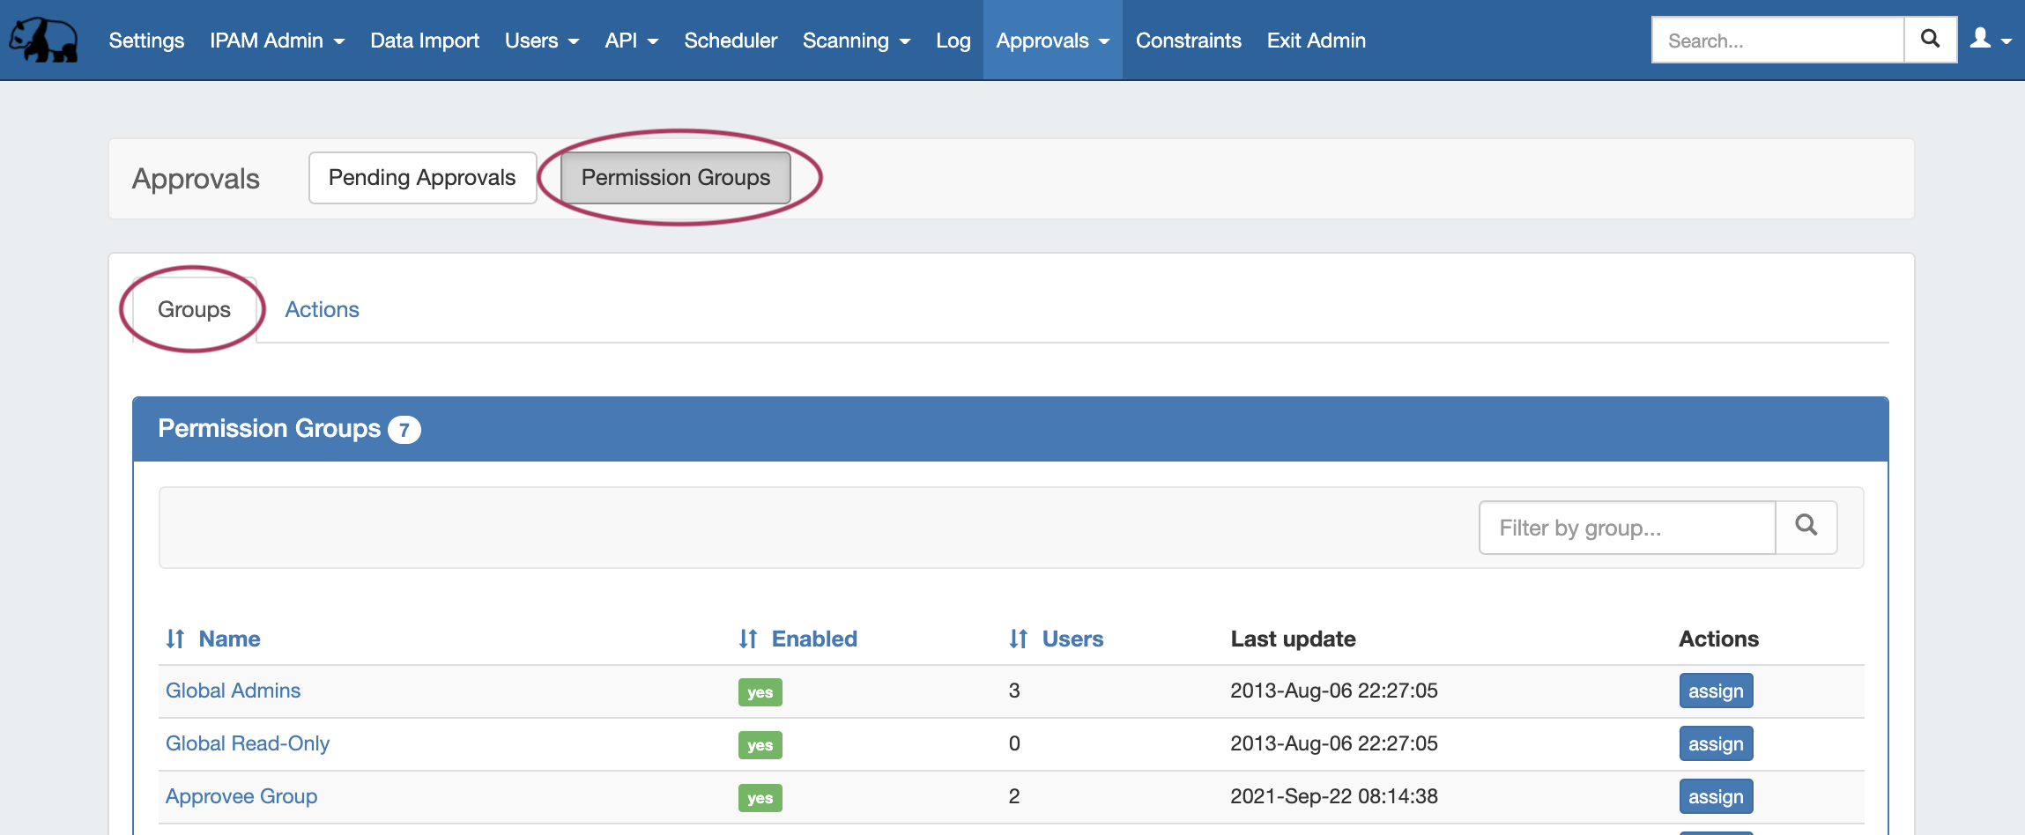The image size is (2025, 835).
Task: Click the Pending Approvals button
Action: click(x=422, y=178)
